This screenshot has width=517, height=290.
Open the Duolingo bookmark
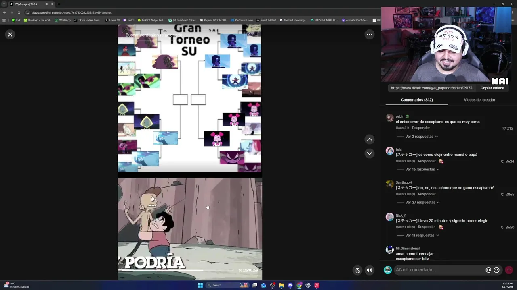[38, 20]
